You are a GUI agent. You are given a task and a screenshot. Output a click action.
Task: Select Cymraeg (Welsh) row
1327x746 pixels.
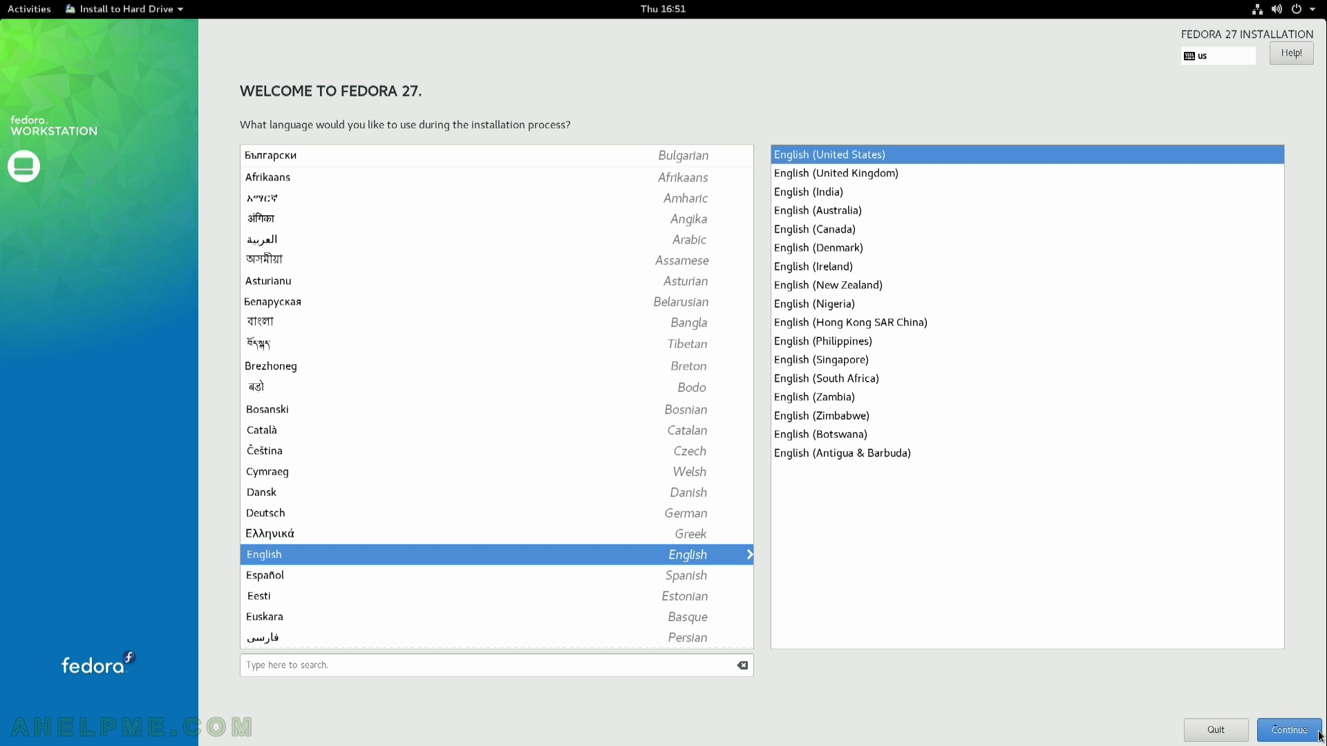tap(496, 472)
